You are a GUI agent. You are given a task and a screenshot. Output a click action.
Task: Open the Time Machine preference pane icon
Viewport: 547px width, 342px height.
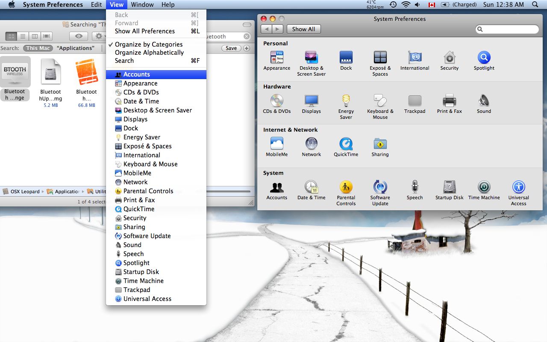(x=484, y=187)
